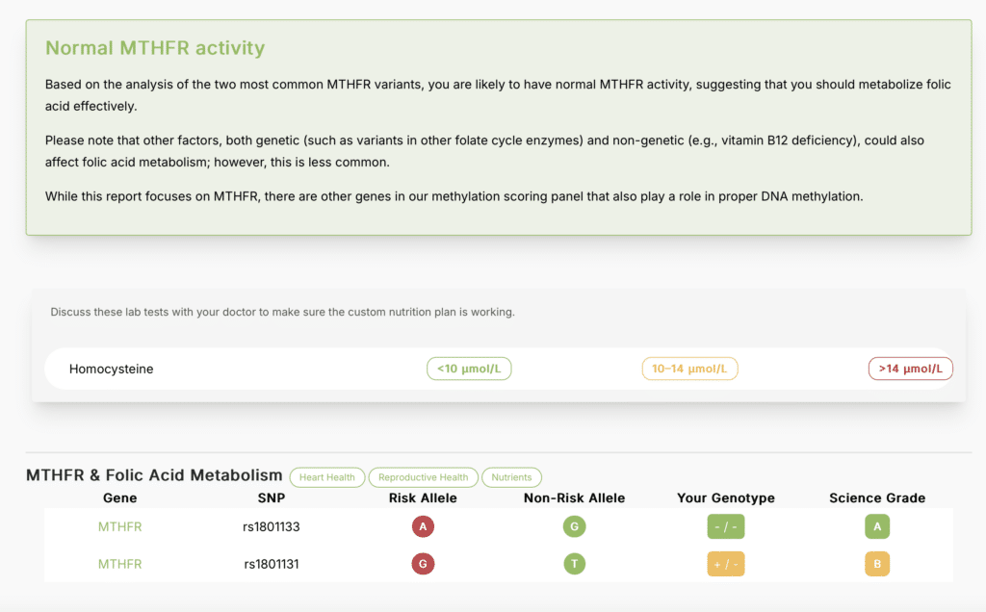Viewport: 986px width, 612px height.
Task: Select the Heart Health tag
Action: [x=327, y=477]
